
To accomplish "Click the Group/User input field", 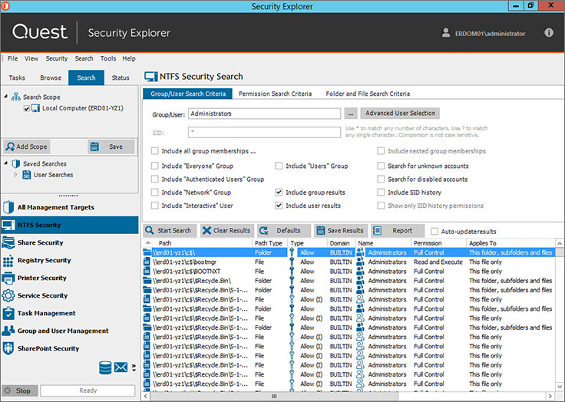I will point(265,114).
